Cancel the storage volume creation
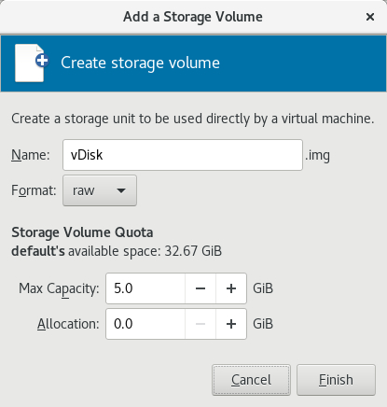This screenshot has width=387, height=407. 251,380
